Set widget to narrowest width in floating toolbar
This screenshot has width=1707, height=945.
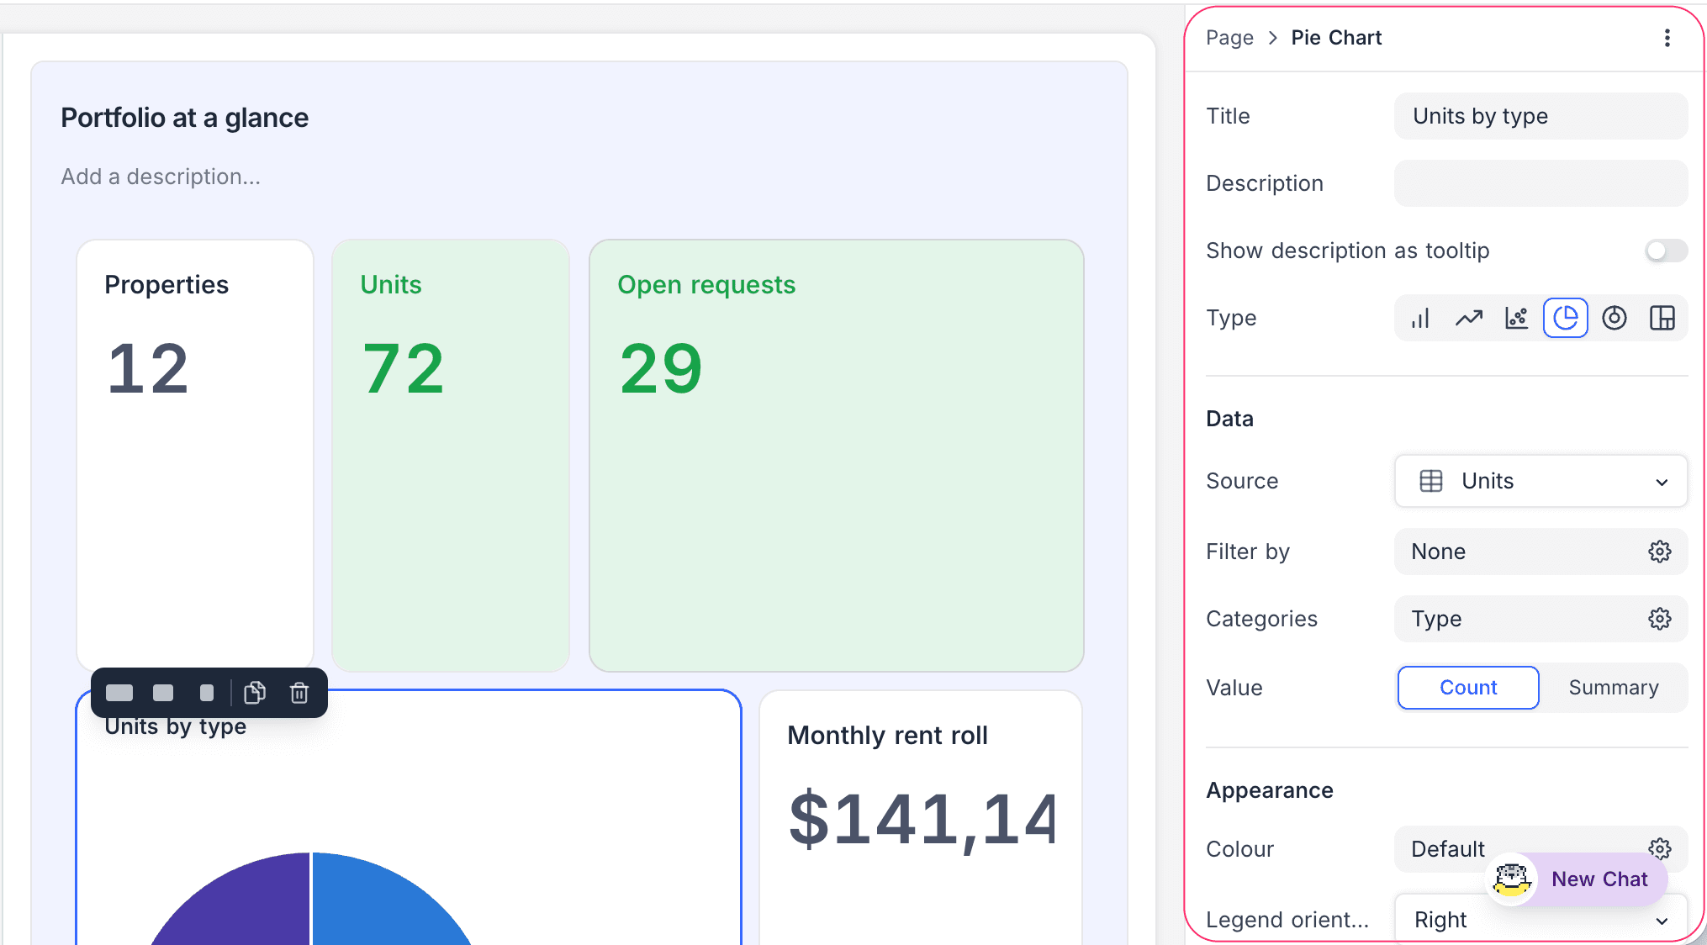coord(207,693)
